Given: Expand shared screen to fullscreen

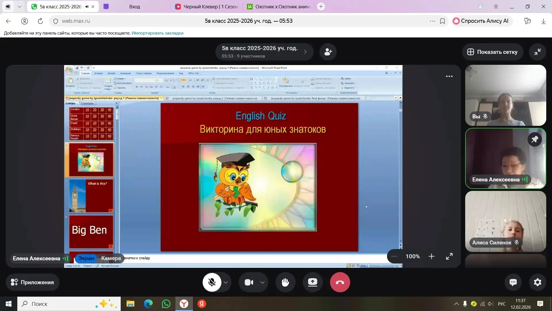Looking at the screenshot, I should click(x=449, y=256).
